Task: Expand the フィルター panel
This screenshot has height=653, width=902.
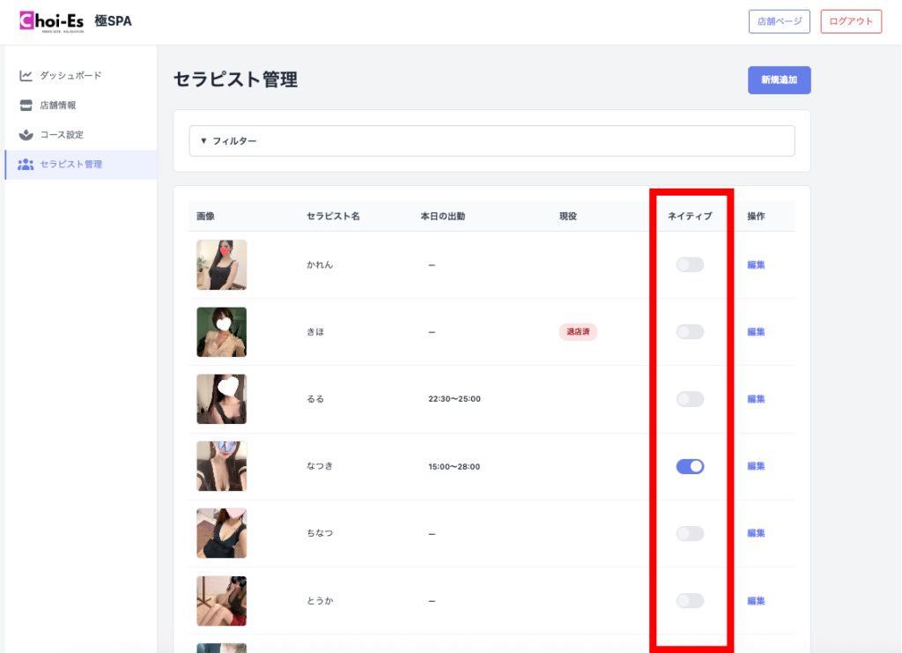Action: coord(492,141)
